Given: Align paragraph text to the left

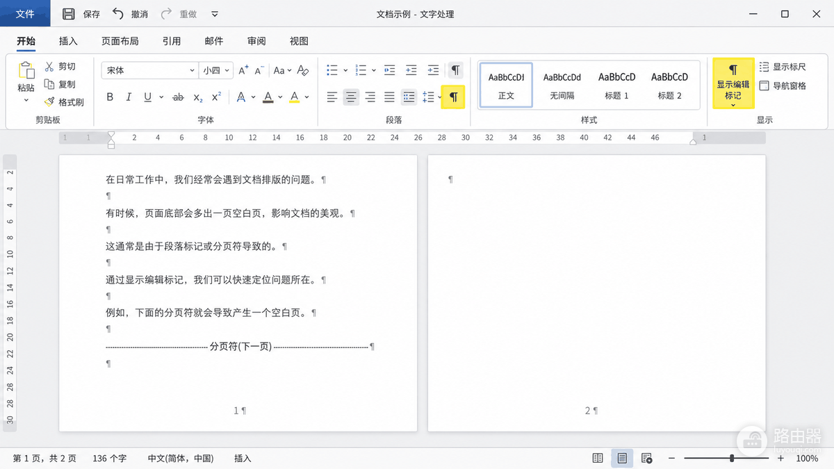Looking at the screenshot, I should pyautogui.click(x=332, y=97).
